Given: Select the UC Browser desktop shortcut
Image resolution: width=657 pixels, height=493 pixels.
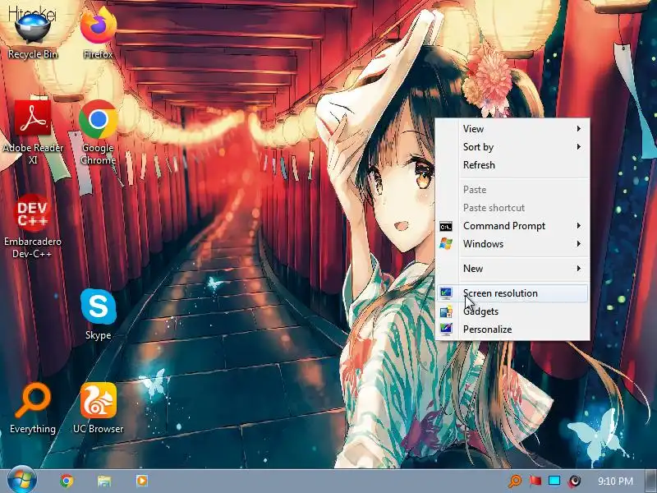Looking at the screenshot, I should point(98,408).
